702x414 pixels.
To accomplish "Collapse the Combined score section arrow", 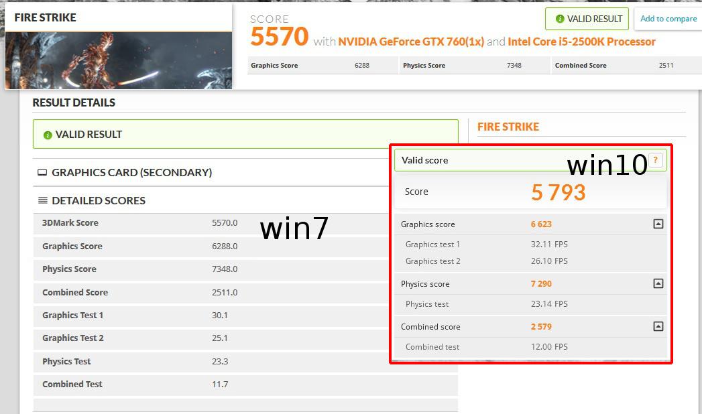I will tap(658, 326).
